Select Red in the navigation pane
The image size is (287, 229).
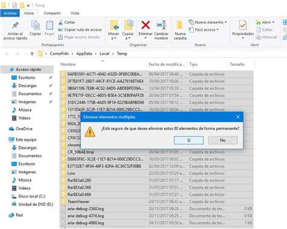(16, 215)
